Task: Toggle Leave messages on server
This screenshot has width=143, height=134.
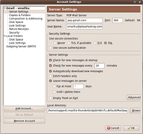Action: [50, 81]
